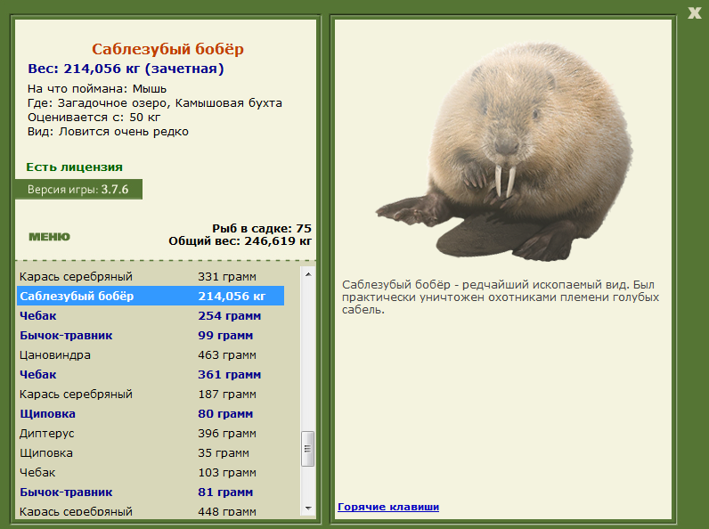This screenshot has width=709, height=529.
Task: Click the На что поймана: Мышь line
Action: pos(97,89)
